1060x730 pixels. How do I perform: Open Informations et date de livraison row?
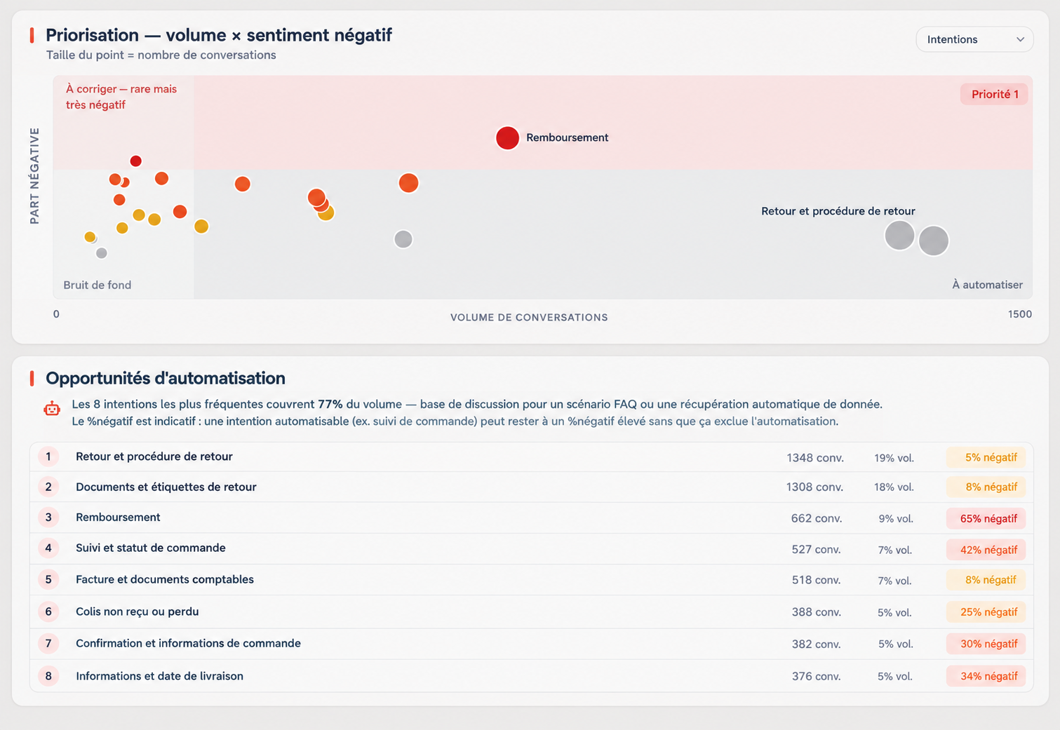(x=531, y=676)
